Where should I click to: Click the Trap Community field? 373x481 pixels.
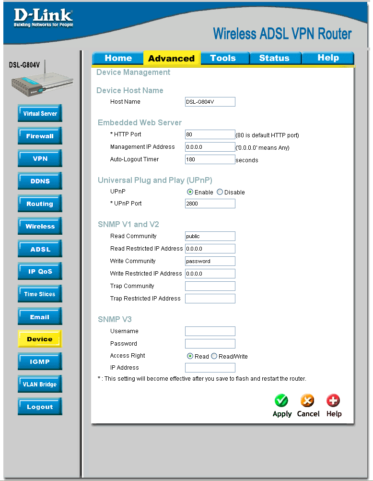(210, 286)
